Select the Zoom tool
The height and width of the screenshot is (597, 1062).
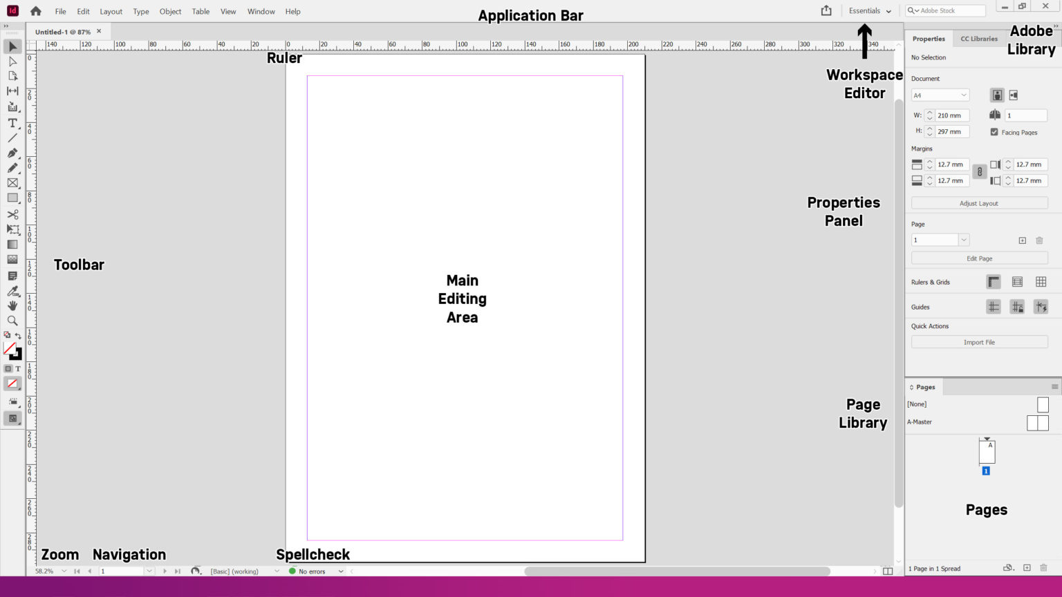pyautogui.click(x=12, y=320)
